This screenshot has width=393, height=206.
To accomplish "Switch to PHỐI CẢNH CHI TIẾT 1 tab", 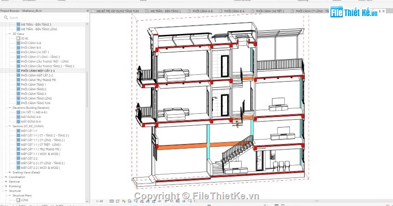I will tap(267, 11).
